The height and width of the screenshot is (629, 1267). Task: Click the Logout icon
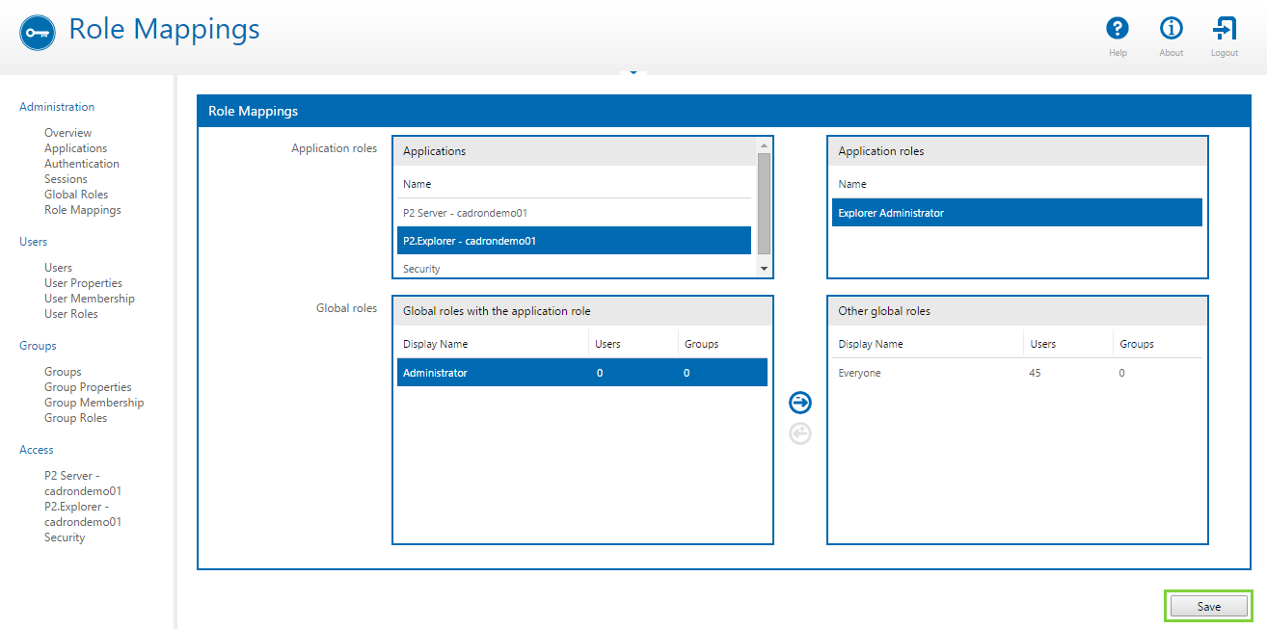[1225, 29]
